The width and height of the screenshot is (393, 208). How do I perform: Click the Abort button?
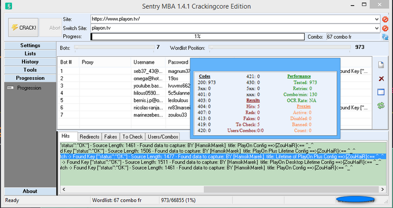pyautogui.click(x=51, y=28)
